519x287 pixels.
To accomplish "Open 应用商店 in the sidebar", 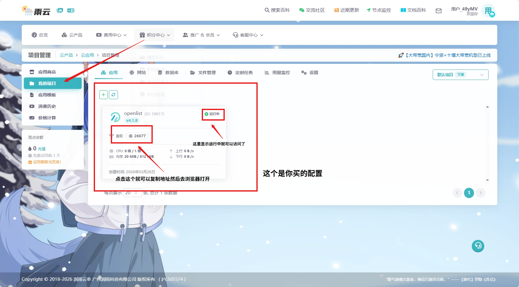I will click(x=53, y=72).
